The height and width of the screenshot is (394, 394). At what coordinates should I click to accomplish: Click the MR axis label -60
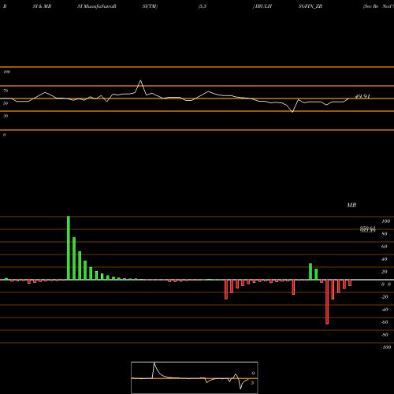click(x=385, y=322)
